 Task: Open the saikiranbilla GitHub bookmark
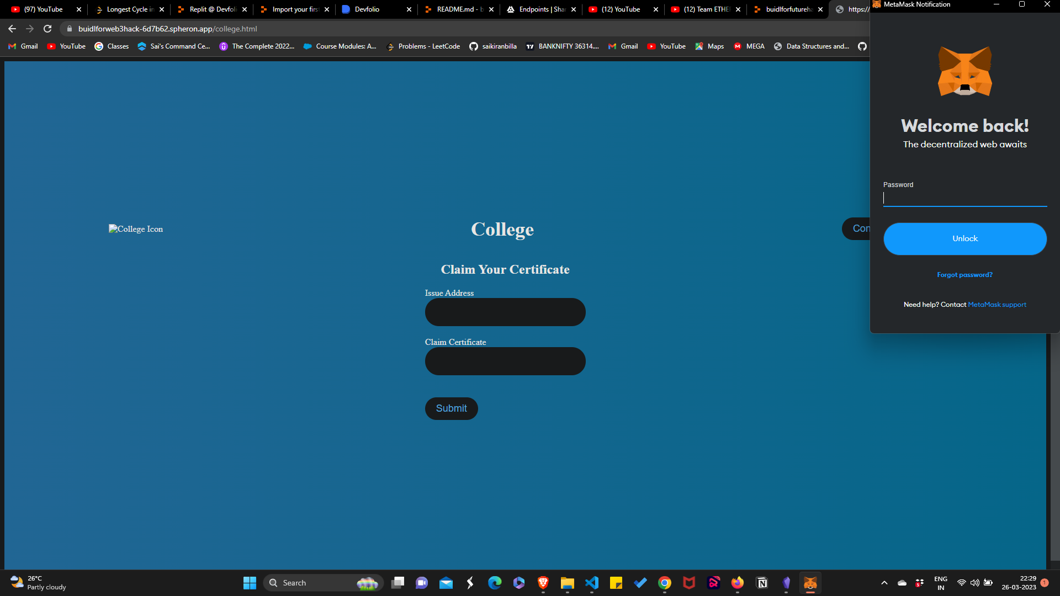point(493,46)
